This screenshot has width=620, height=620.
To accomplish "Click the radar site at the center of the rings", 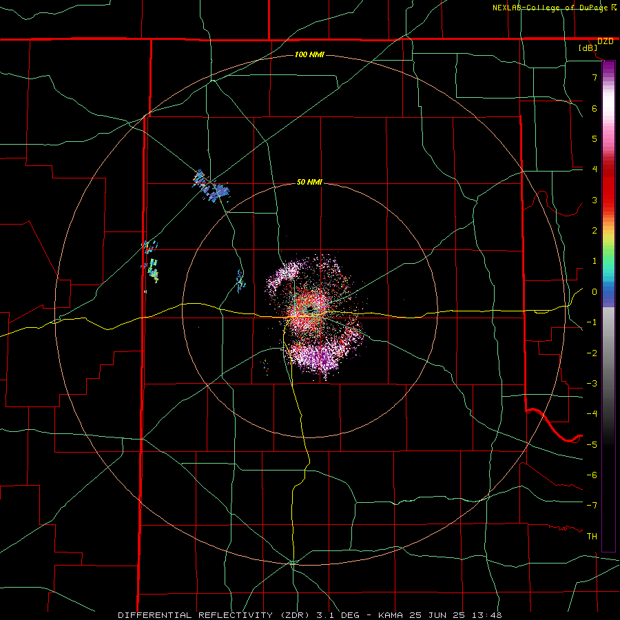I will point(310,309).
